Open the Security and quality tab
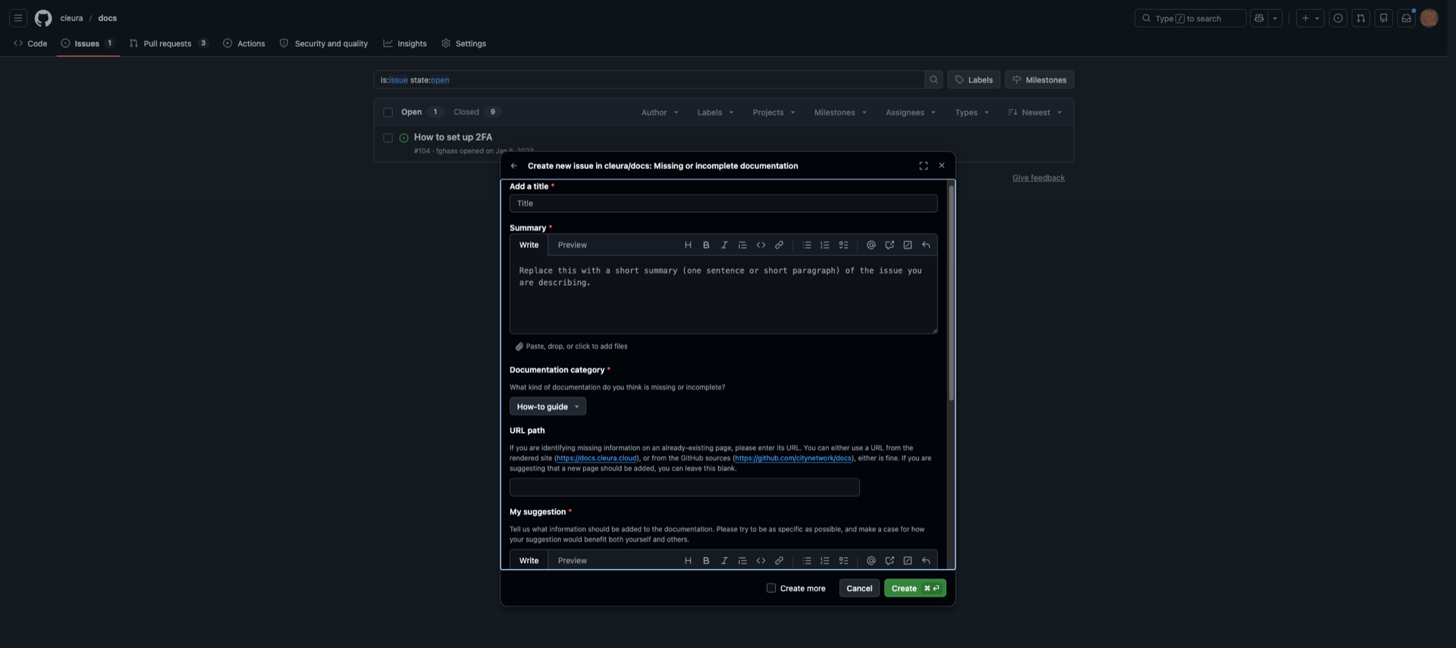The height and width of the screenshot is (648, 1456). (324, 44)
